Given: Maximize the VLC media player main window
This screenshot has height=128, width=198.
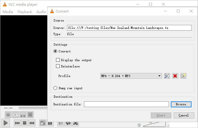Looking at the screenshot, I should pyautogui.click(x=150, y=4).
